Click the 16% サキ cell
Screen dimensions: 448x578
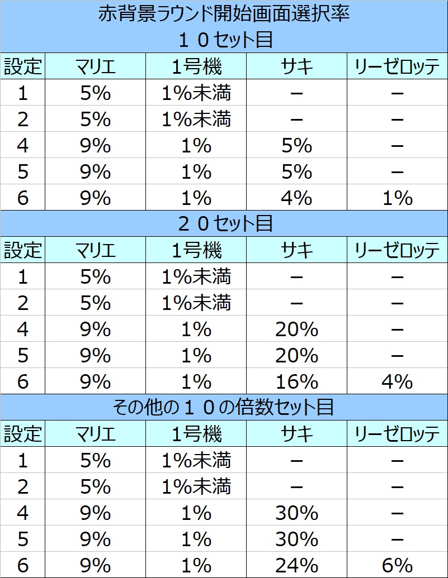[296, 381]
